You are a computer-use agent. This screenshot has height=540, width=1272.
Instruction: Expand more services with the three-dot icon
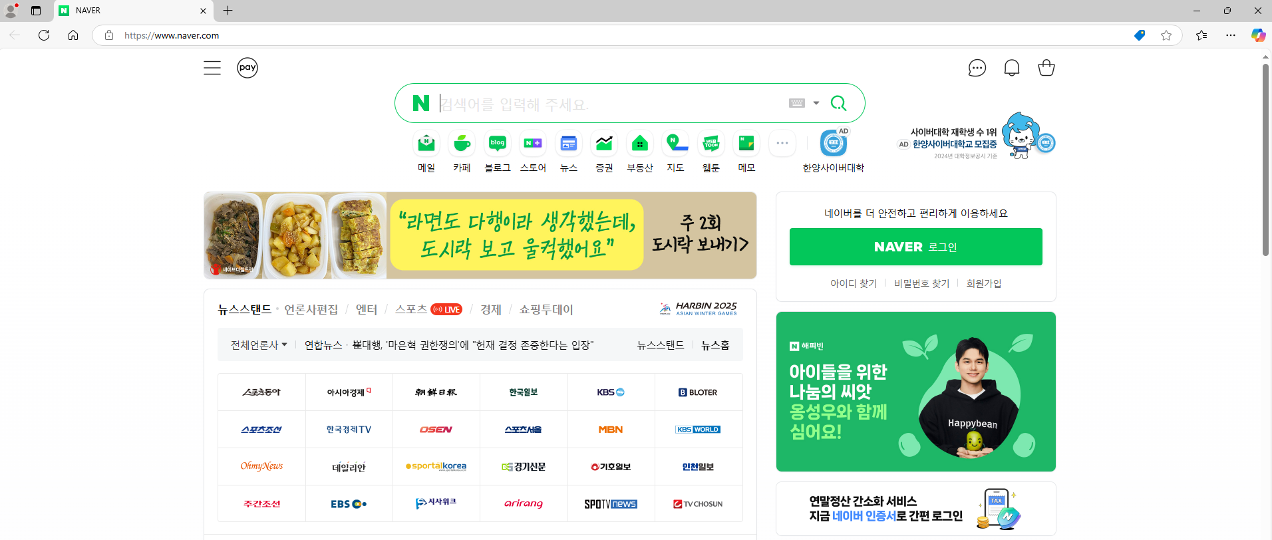pyautogui.click(x=782, y=143)
